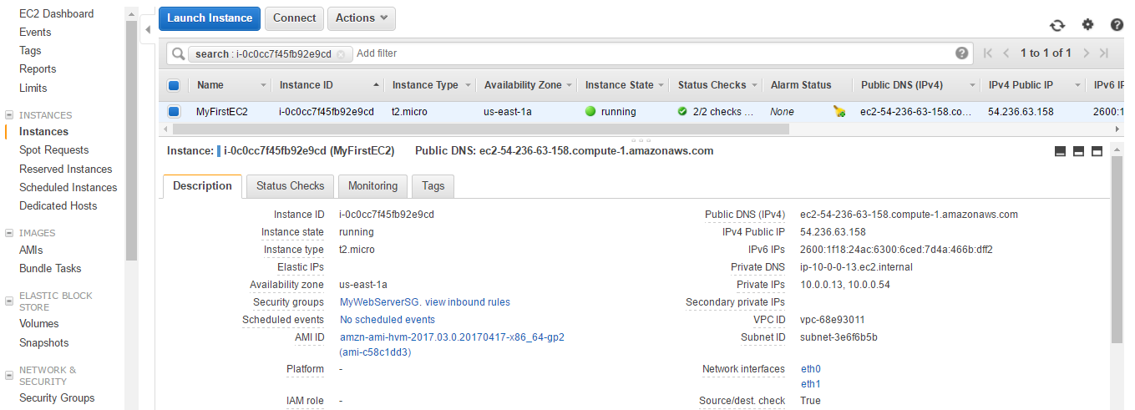This screenshot has height=410, width=1135.
Task: Uncheck the MyFirstEC2 row checkbox
Action: [x=174, y=111]
